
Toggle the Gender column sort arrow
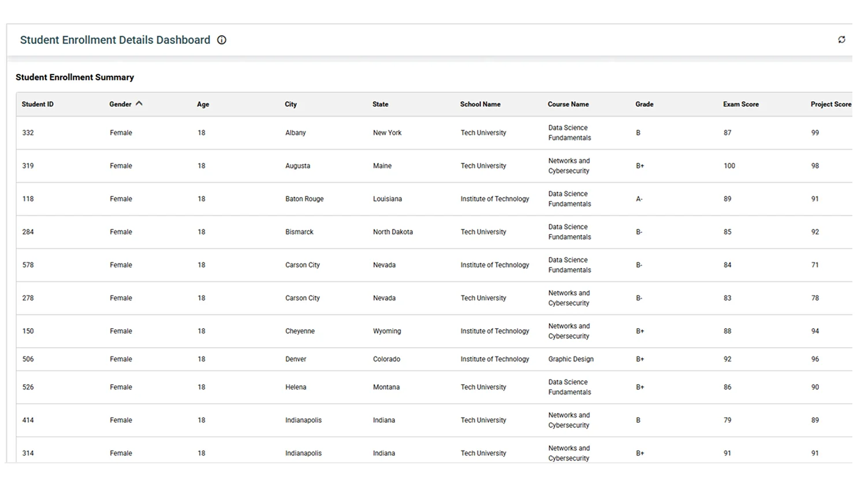coord(139,104)
